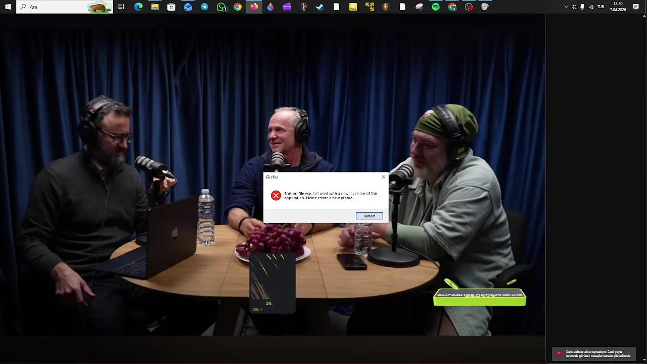Open WhatsApp from the taskbar
647x364 pixels.
tap(221, 7)
